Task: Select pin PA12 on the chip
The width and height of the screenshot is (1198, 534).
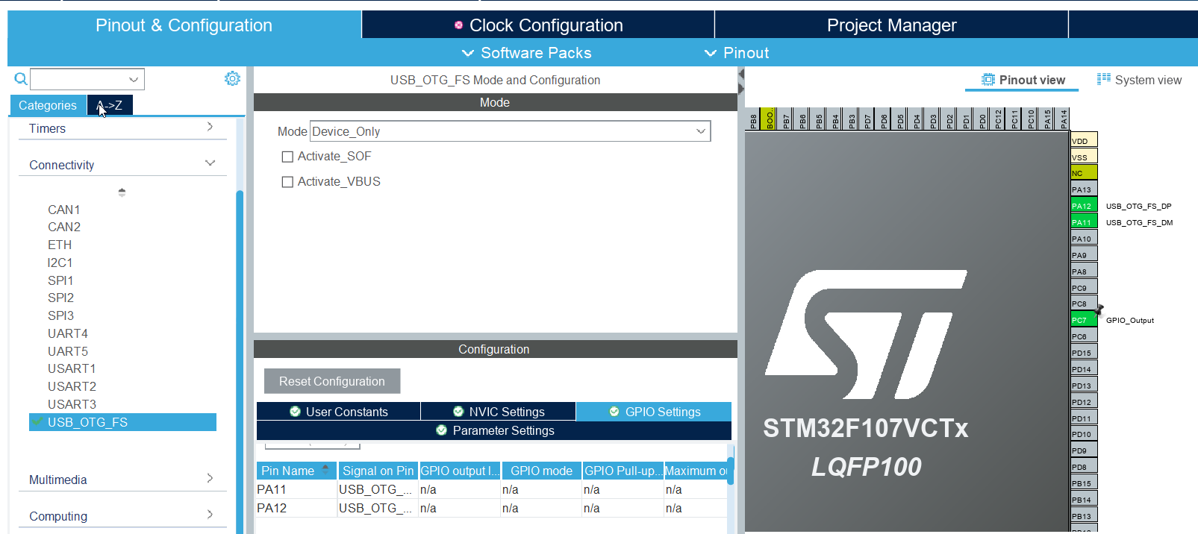Action: click(x=1084, y=206)
